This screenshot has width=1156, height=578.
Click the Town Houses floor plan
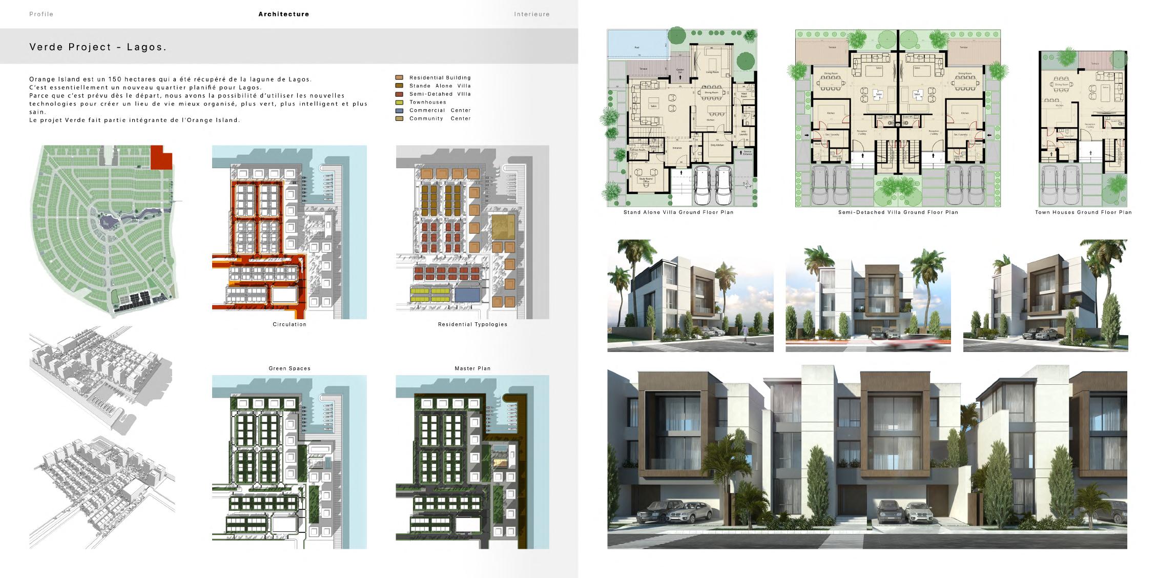(x=1083, y=128)
